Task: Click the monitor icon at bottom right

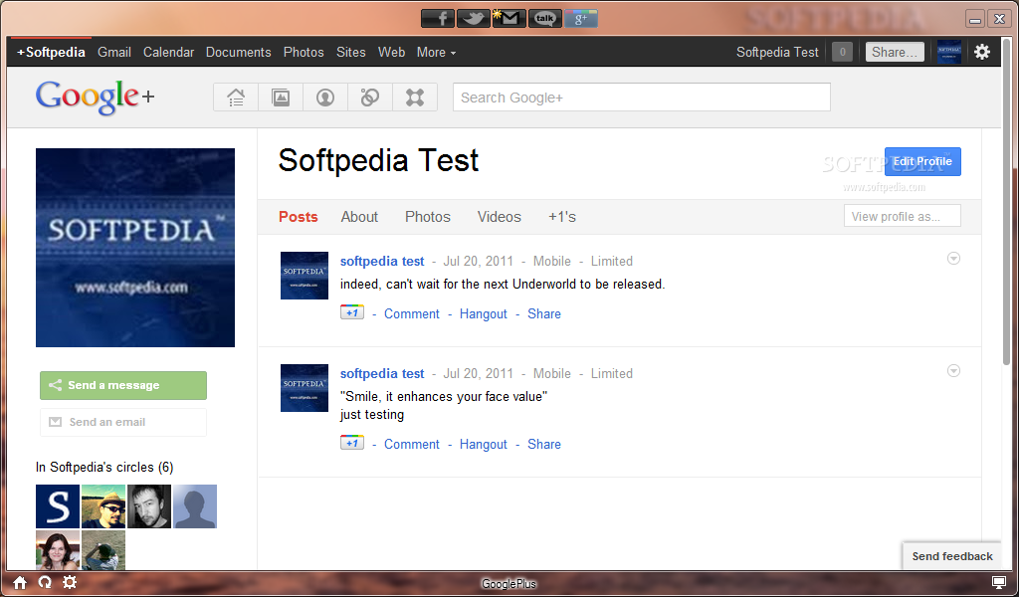Action: (x=999, y=582)
